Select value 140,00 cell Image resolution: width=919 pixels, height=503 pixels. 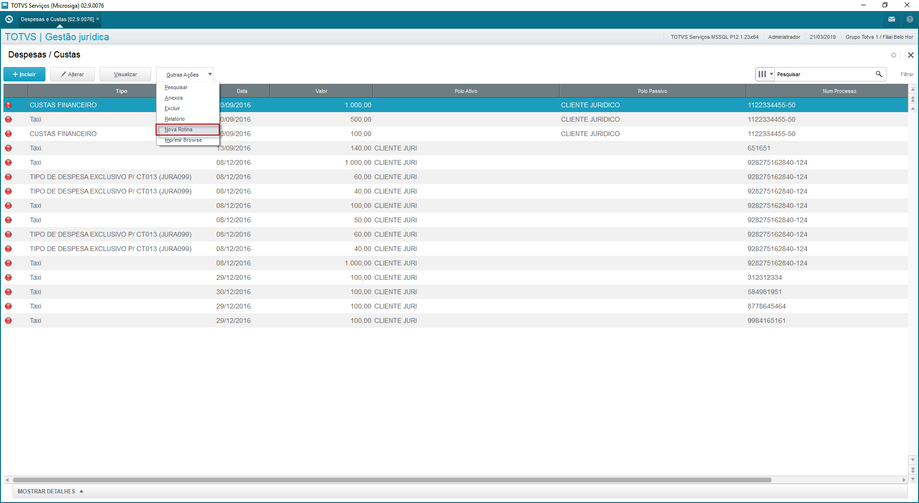click(361, 148)
